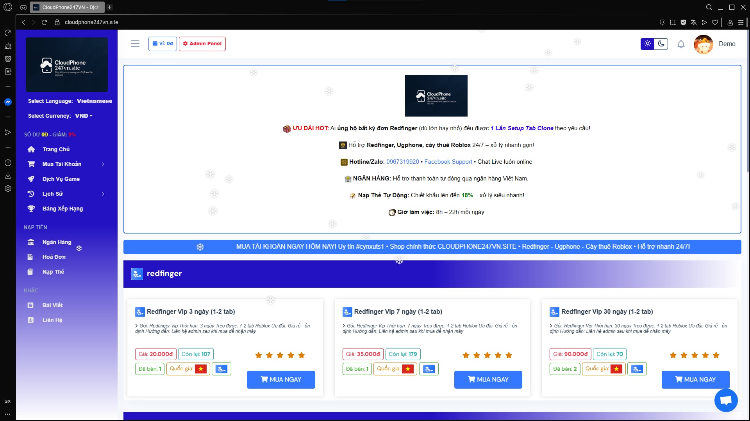This screenshot has width=750, height=421.
Task: Go back in browser history
Action: click(23, 22)
